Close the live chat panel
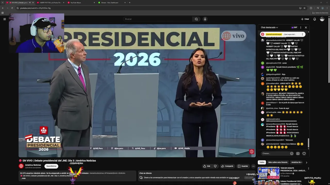The image size is (330, 185). pyautogui.click(x=306, y=27)
